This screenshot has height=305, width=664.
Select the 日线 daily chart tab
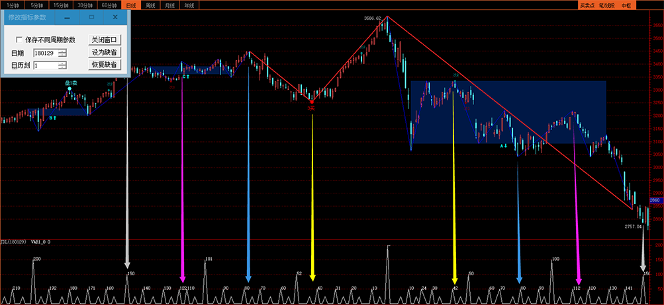click(x=131, y=5)
